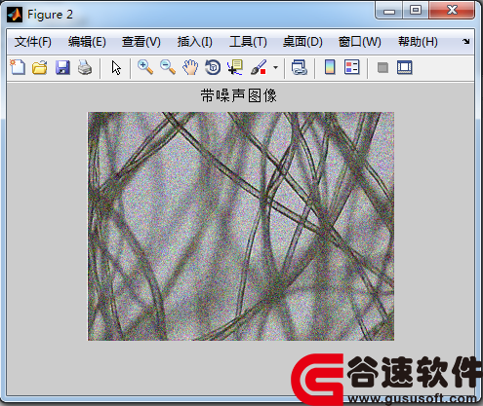Click the Hide Plot Tools icon
This screenshot has height=406, width=483.
pos(382,68)
